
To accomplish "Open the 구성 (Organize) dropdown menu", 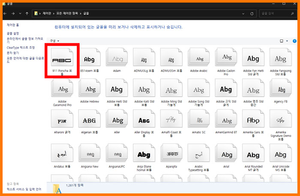I will click(54, 41).
